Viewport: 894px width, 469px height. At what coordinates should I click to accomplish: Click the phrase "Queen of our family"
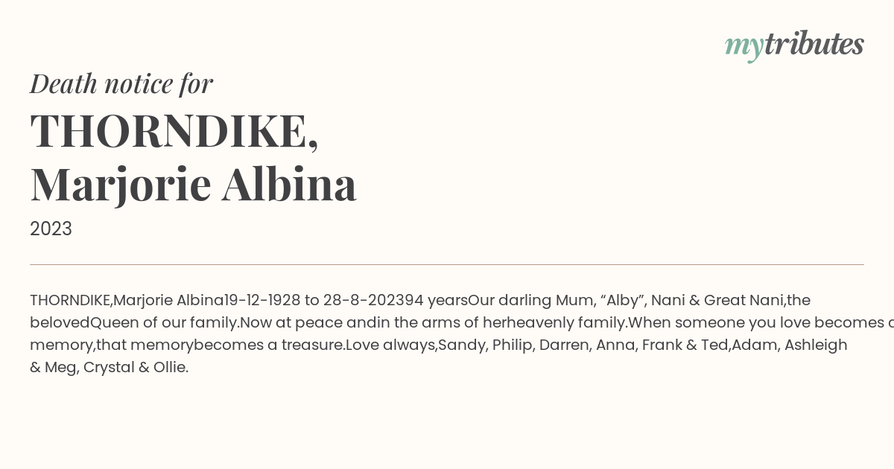(164, 323)
